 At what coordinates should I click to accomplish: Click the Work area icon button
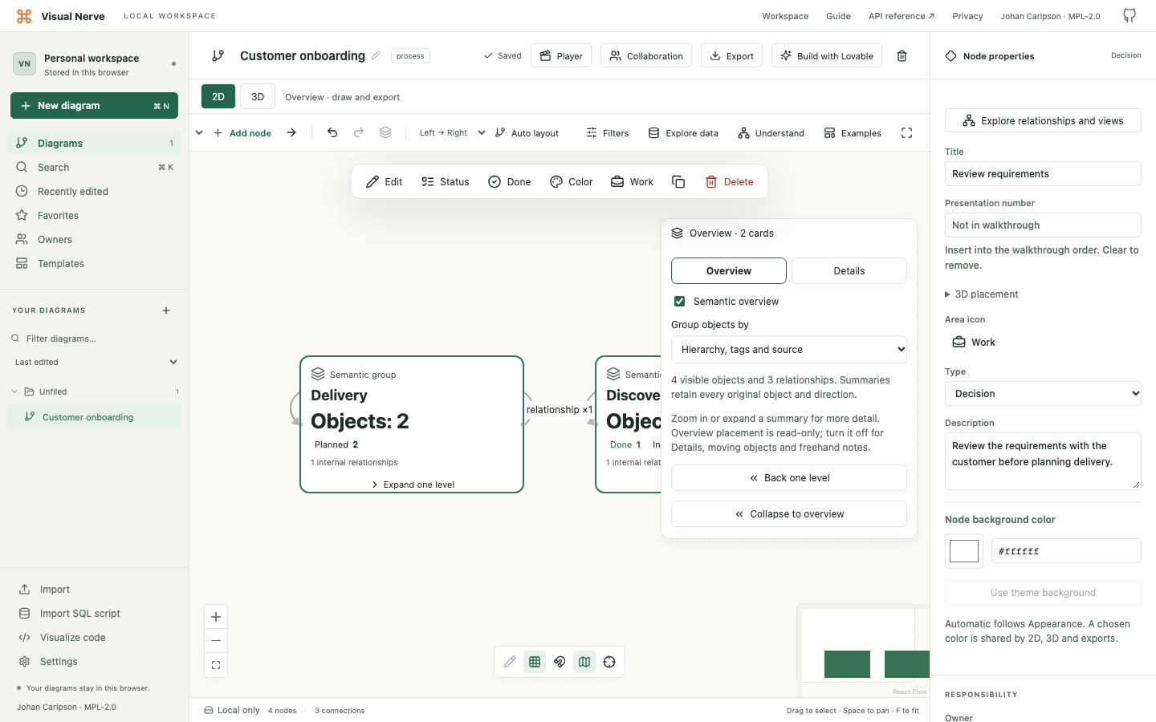click(x=974, y=343)
